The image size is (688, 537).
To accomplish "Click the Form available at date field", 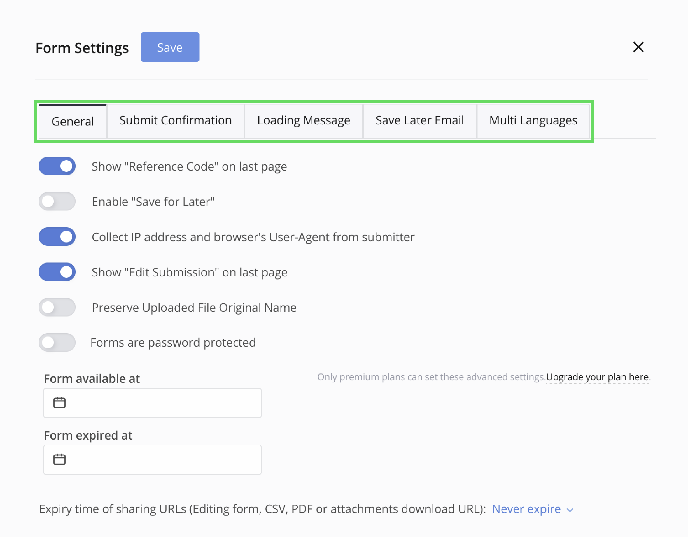I will point(152,403).
